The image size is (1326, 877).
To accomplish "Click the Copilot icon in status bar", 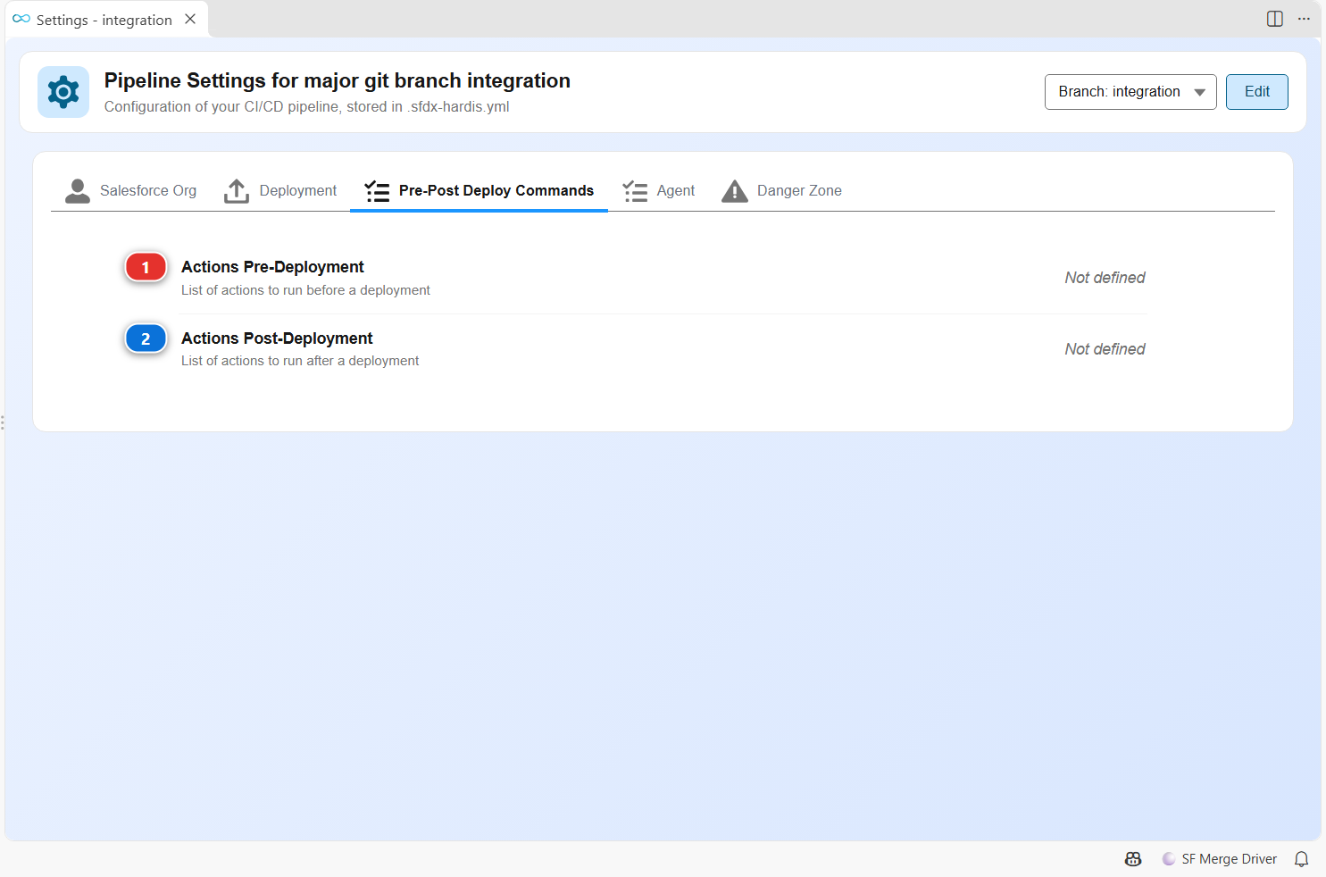I will 1133,859.
